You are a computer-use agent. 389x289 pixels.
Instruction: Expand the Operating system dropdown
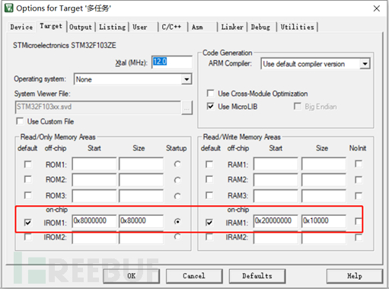click(x=187, y=79)
